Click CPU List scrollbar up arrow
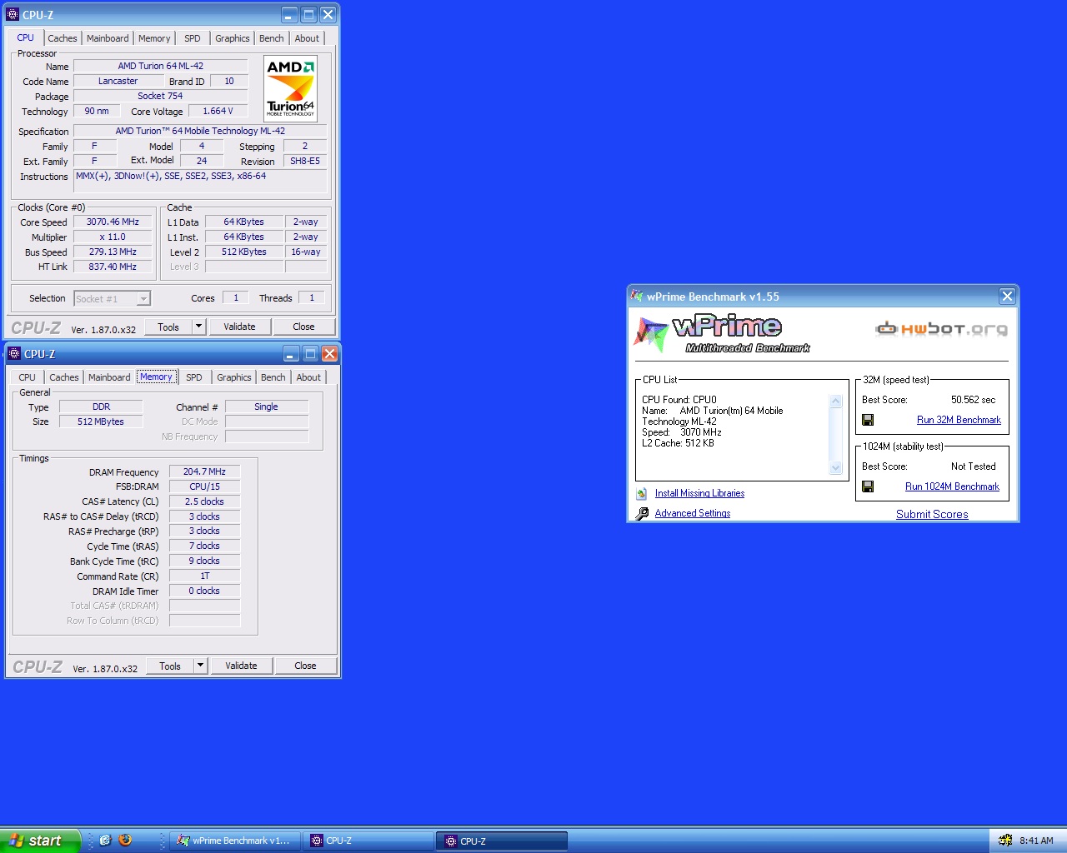The height and width of the screenshot is (853, 1067). pos(836,402)
